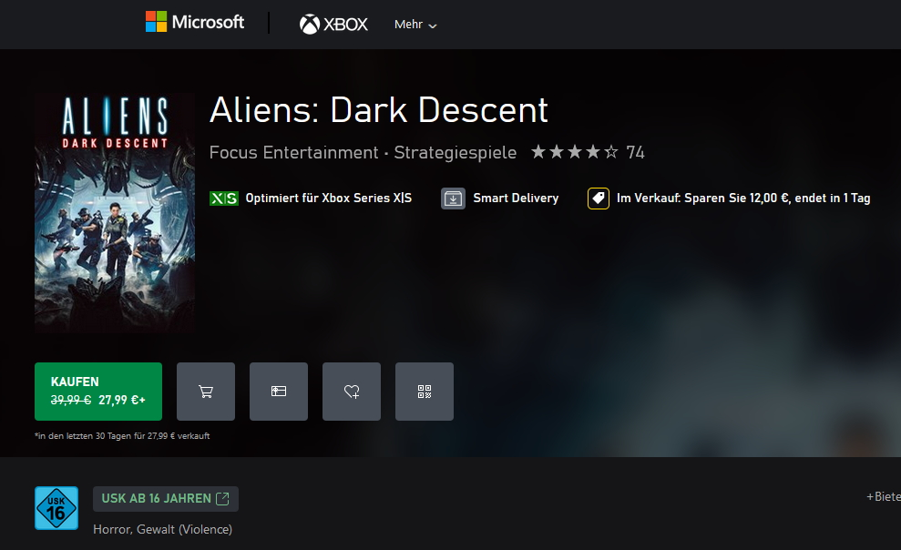Click the green KAUFEN buy button
This screenshot has width=901, height=550.
[98, 392]
